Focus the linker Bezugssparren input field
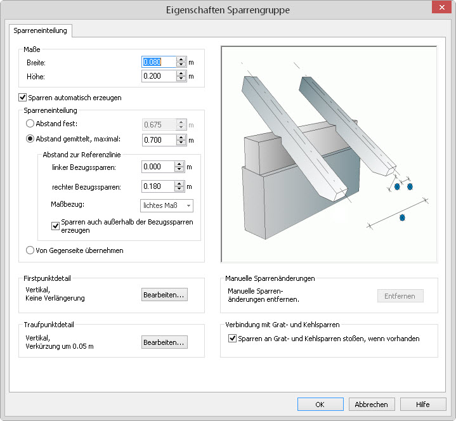Viewport: 456px width, 421px height. (x=158, y=167)
